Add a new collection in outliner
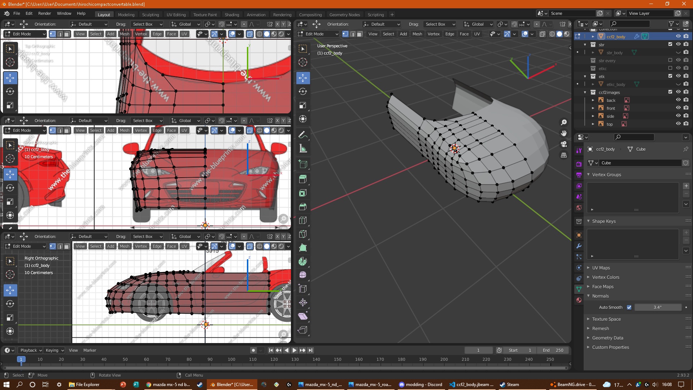This screenshot has height=390, width=693. pyautogui.click(x=686, y=24)
